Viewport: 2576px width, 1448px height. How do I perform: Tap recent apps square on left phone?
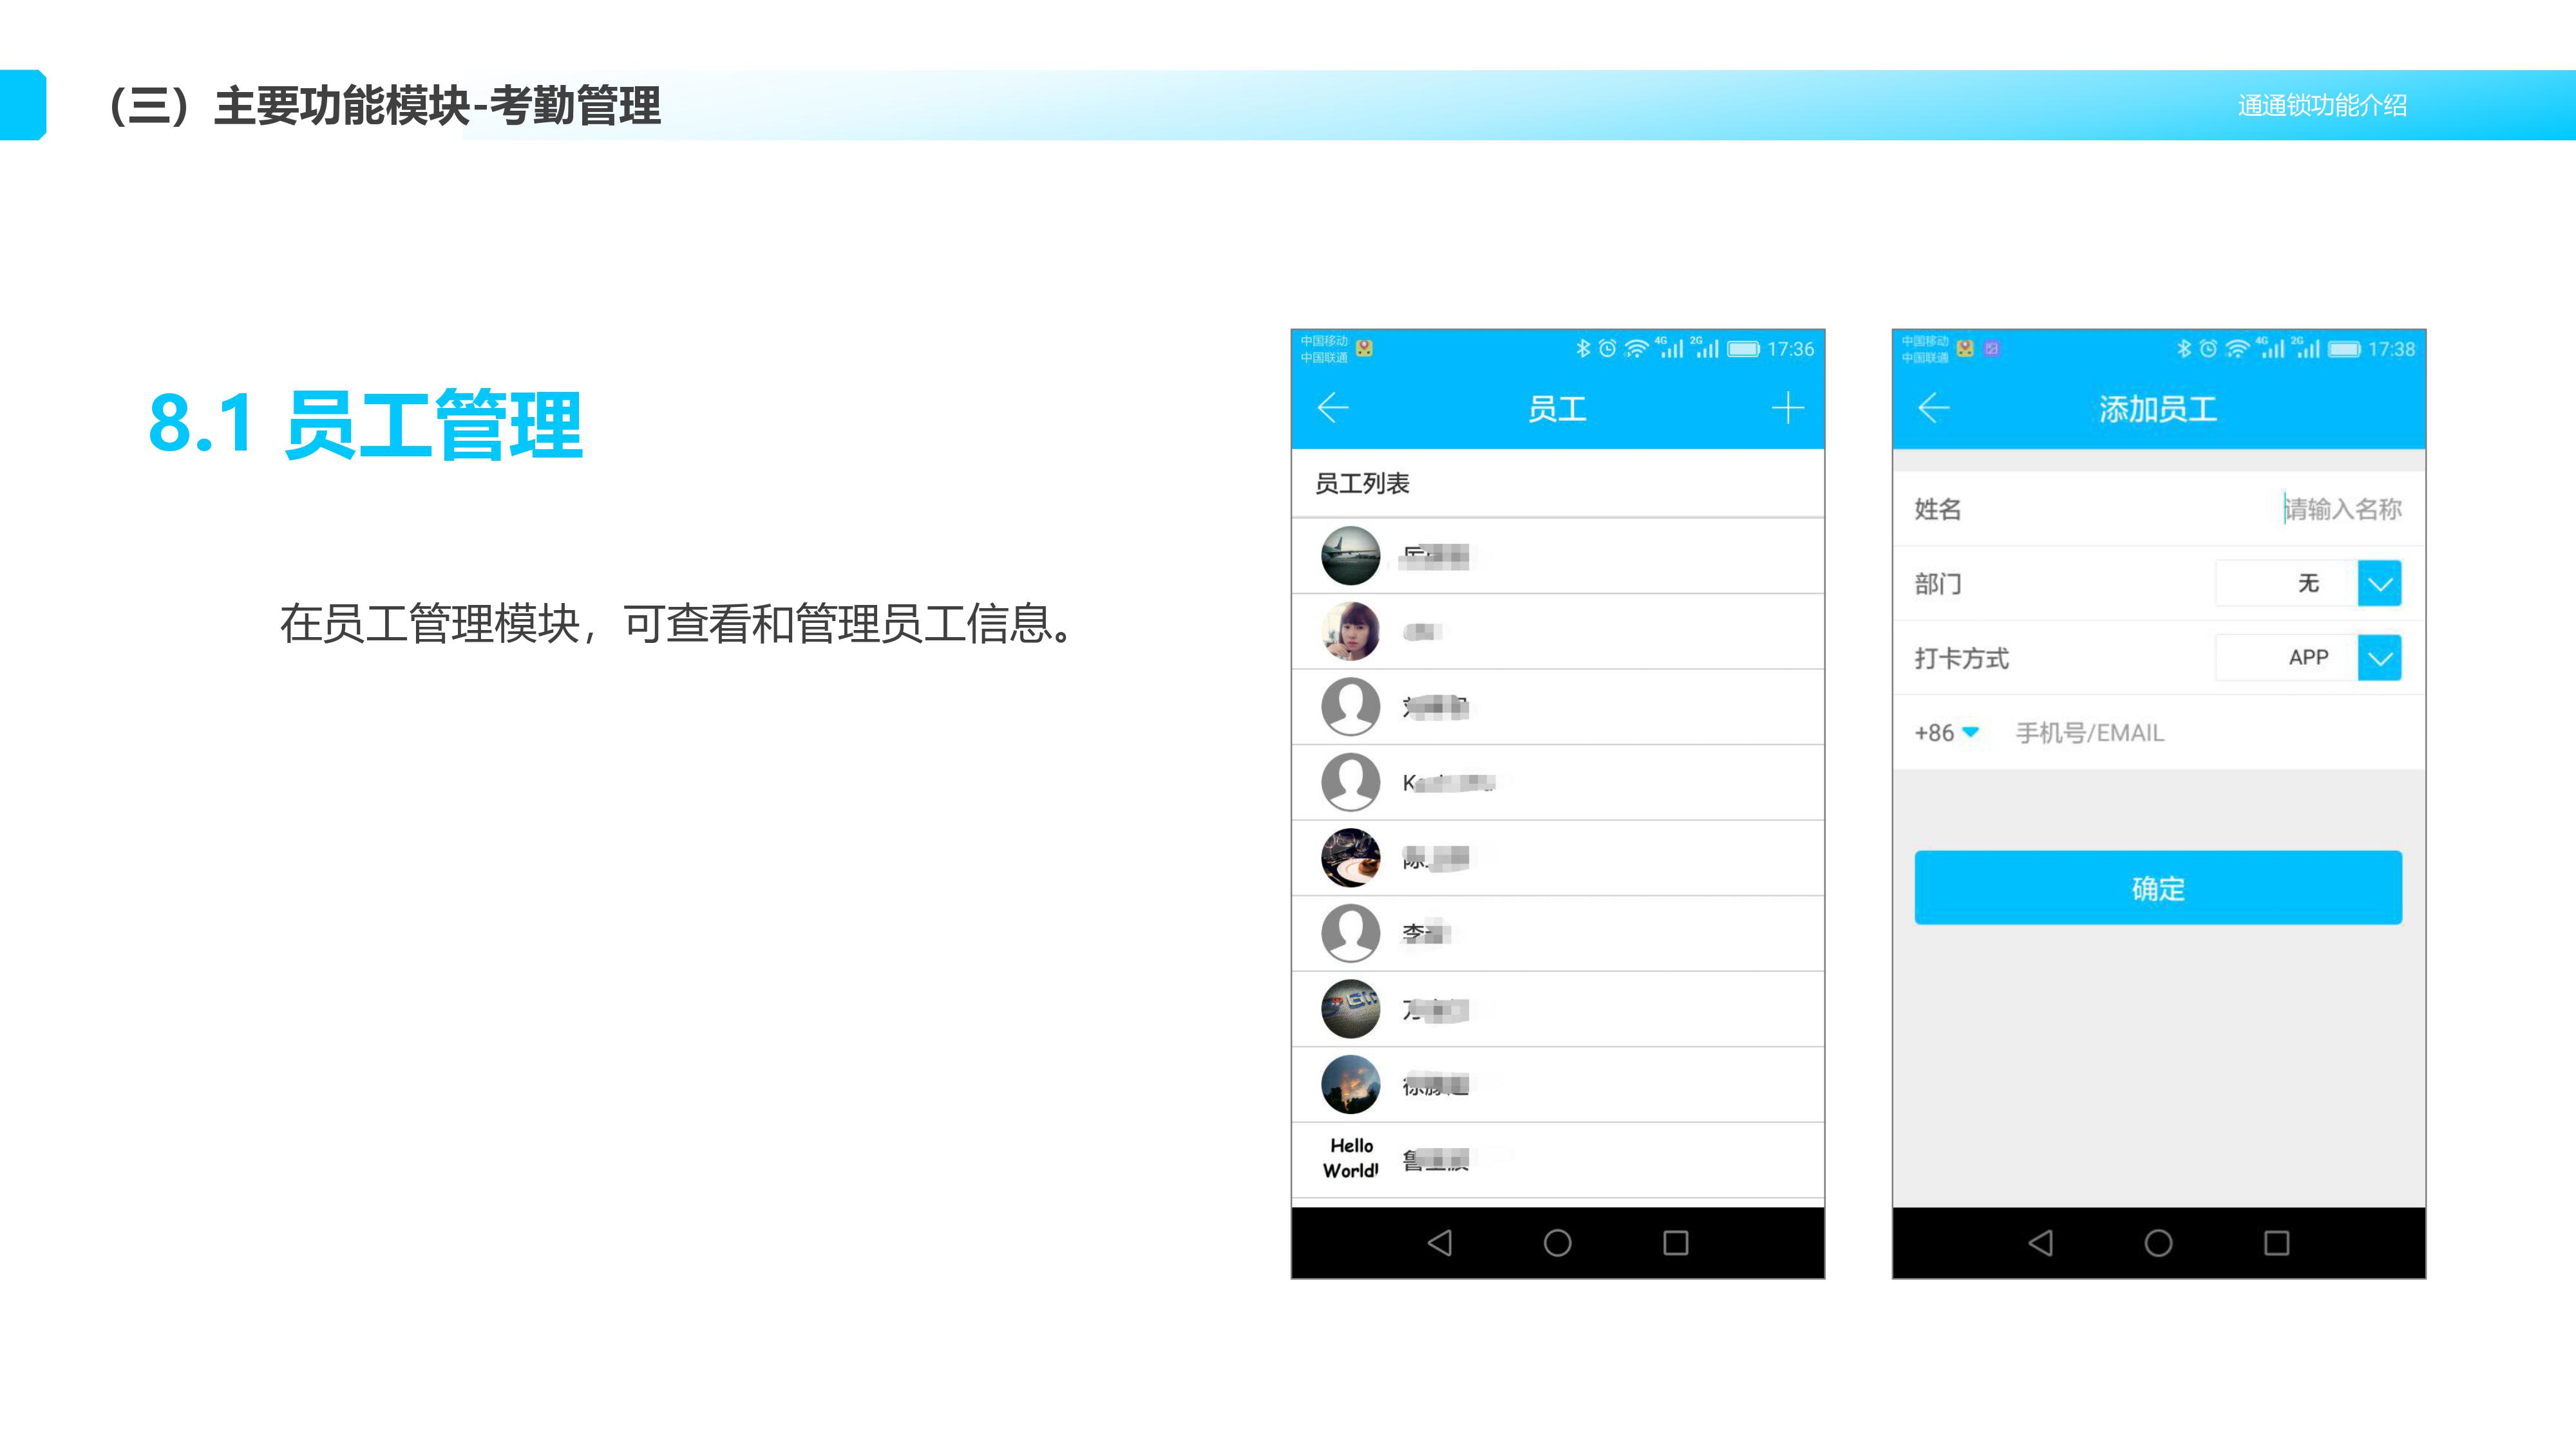tap(1675, 1242)
